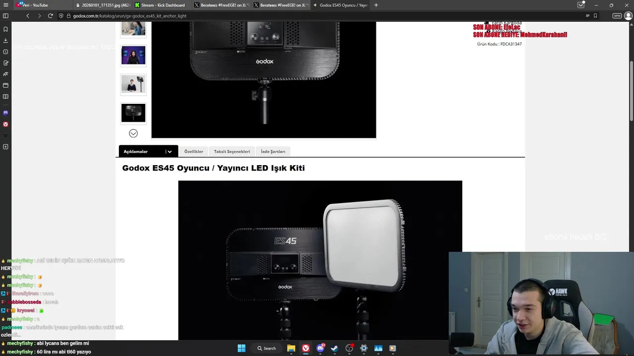Click the VPN badge in toolbar
Image resolution: width=634 pixels, height=356 pixels.
[x=617, y=16]
